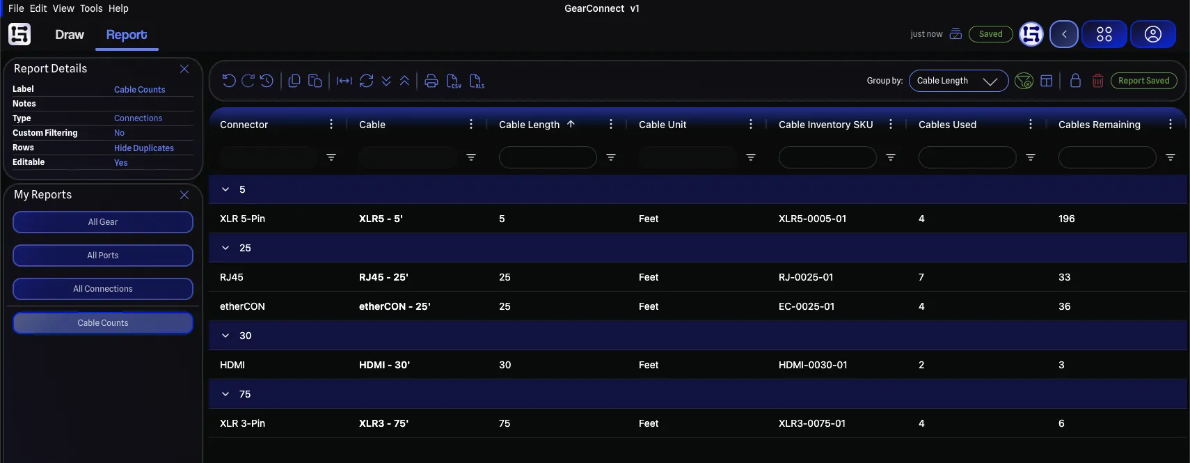Collapse the 25 group row
This screenshot has height=463, width=1190.
(225, 248)
